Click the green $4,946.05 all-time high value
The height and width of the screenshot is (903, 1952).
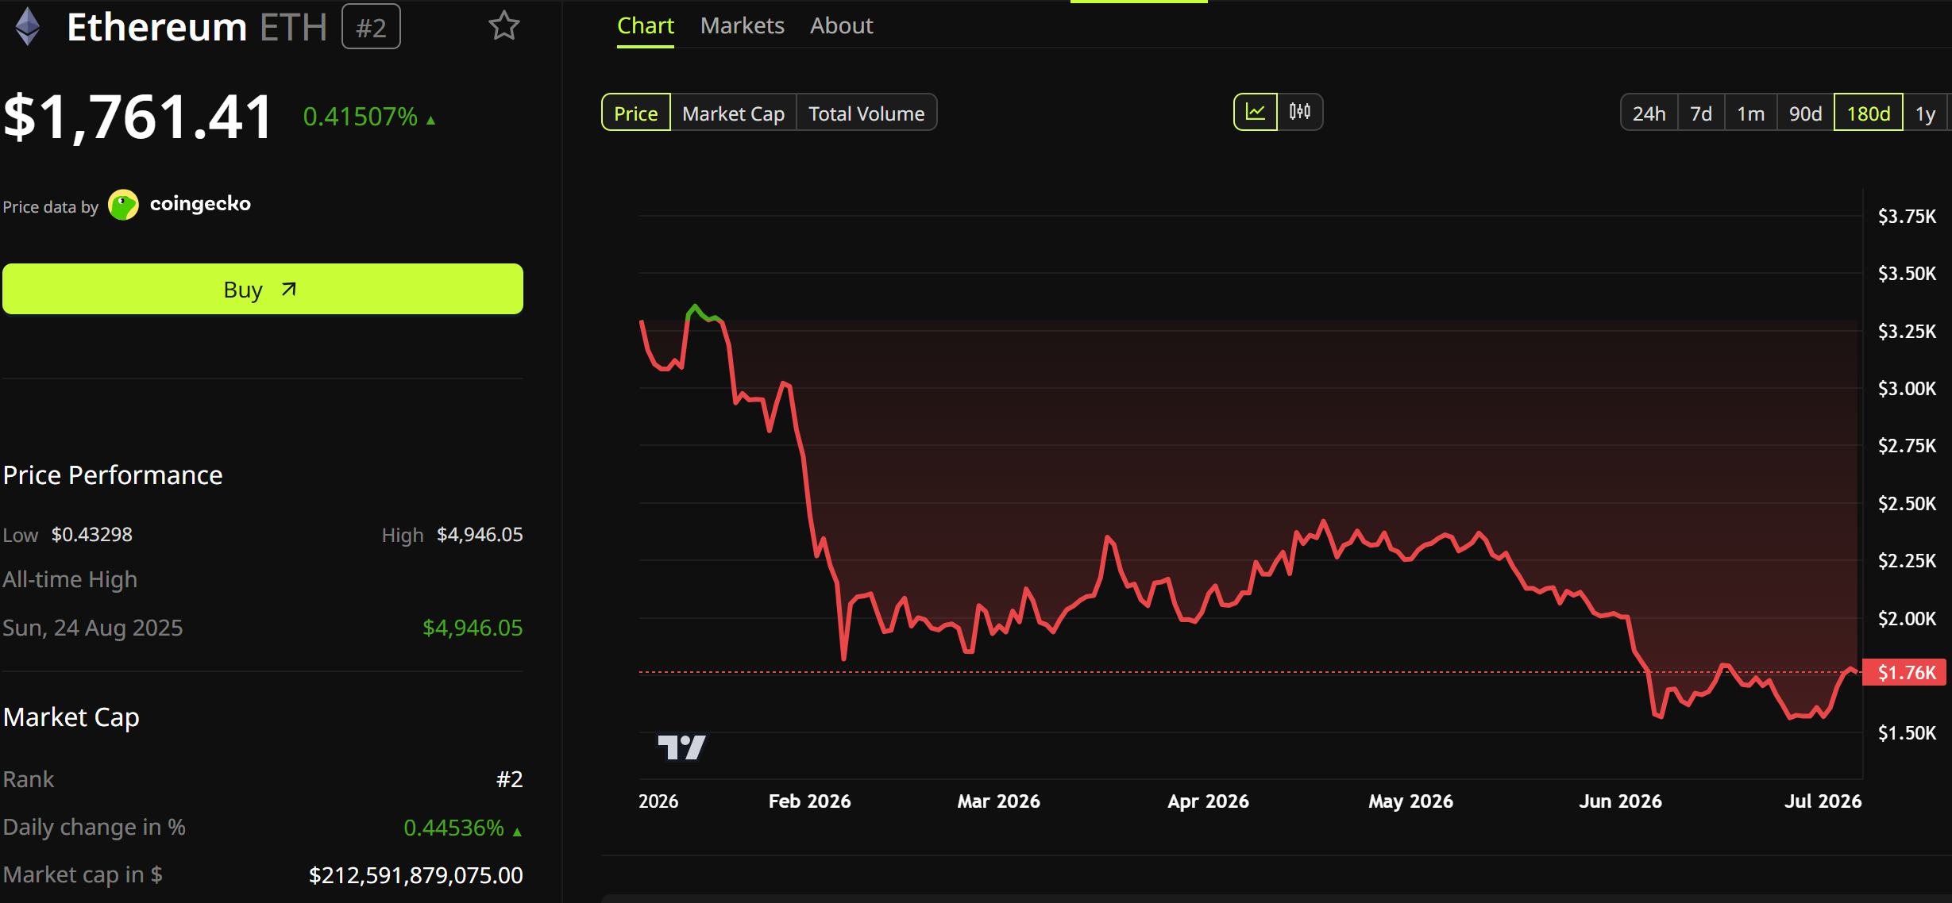point(473,628)
